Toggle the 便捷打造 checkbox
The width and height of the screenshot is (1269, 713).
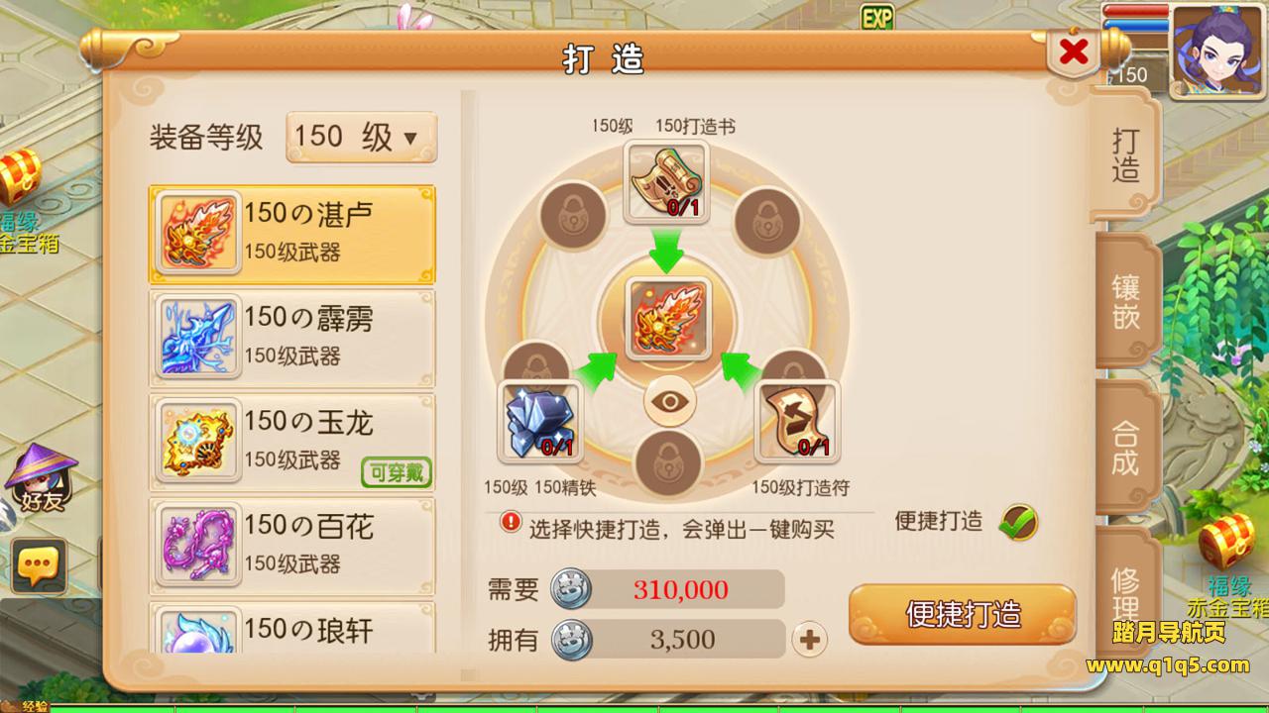(1018, 521)
